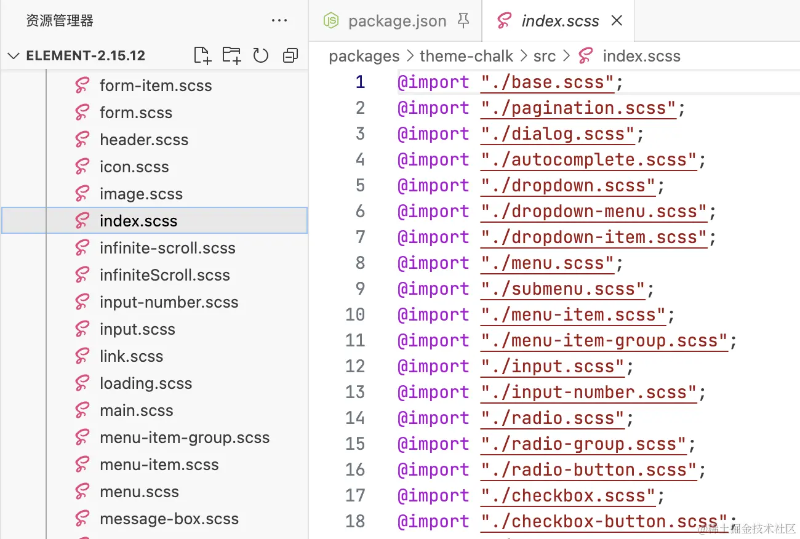Collapse the ELEMENT-2.15.12 project section
Viewport: 800px width, 539px height.
[14, 56]
